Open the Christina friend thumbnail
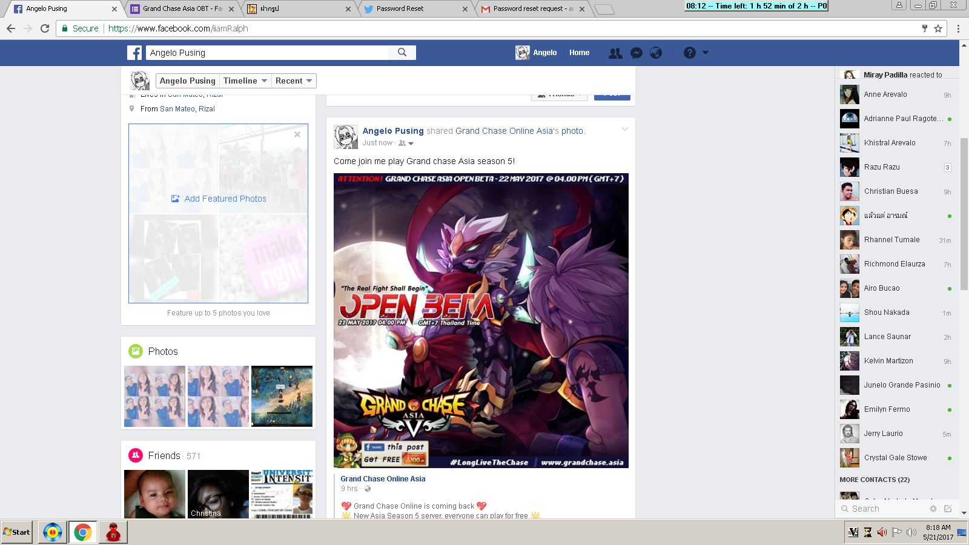969x545 pixels. point(218,494)
